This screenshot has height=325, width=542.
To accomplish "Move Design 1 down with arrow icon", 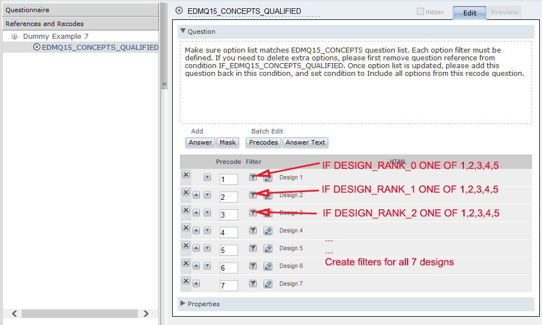I will pyautogui.click(x=208, y=177).
